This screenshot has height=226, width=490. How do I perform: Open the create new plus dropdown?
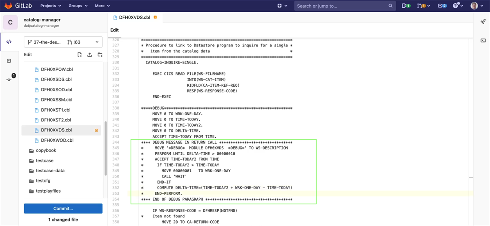coord(282,6)
